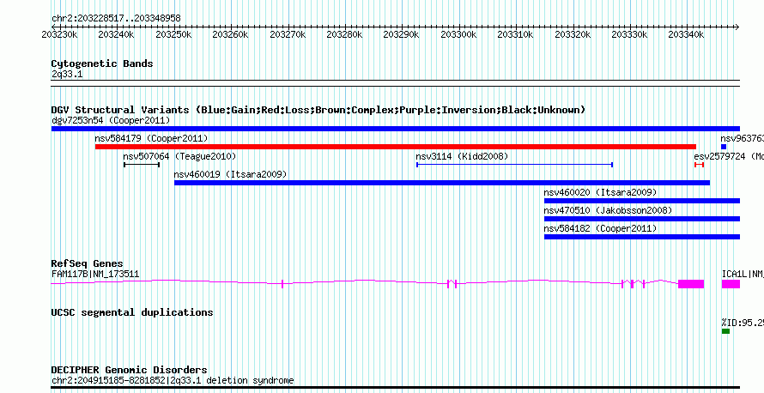Click the nsv507064 black variant segment
Screen dimensions: 764x393
tap(142, 165)
